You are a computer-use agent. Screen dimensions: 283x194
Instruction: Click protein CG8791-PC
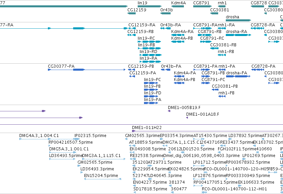tap(206, 83)
